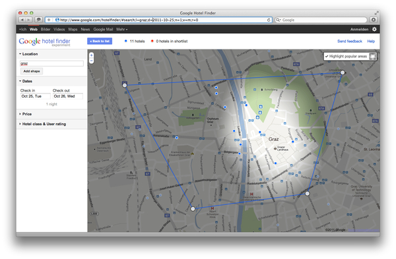The image size is (396, 259).
Task: Open the settings gear in Google bar
Action: point(374,29)
